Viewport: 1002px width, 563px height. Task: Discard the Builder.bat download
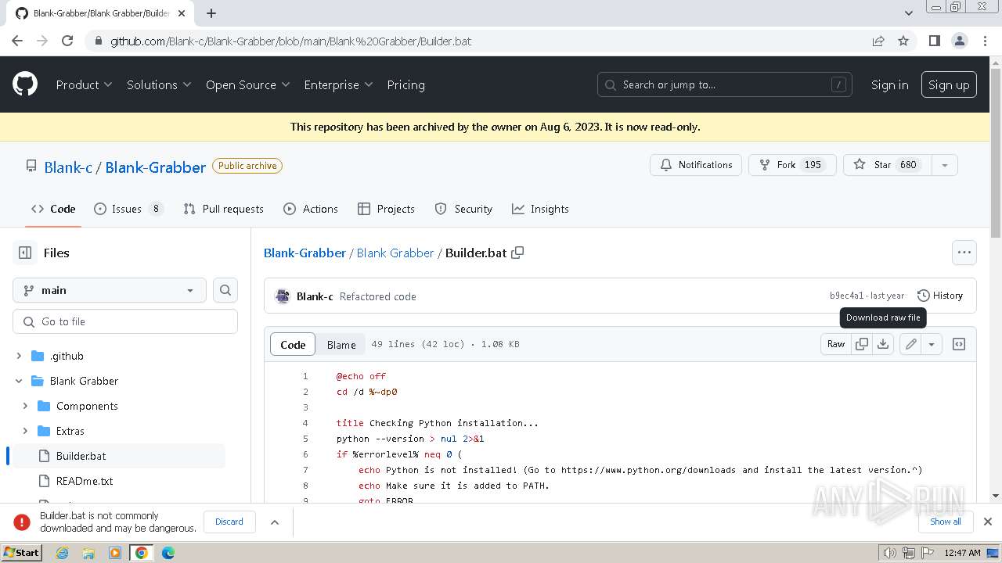click(229, 522)
